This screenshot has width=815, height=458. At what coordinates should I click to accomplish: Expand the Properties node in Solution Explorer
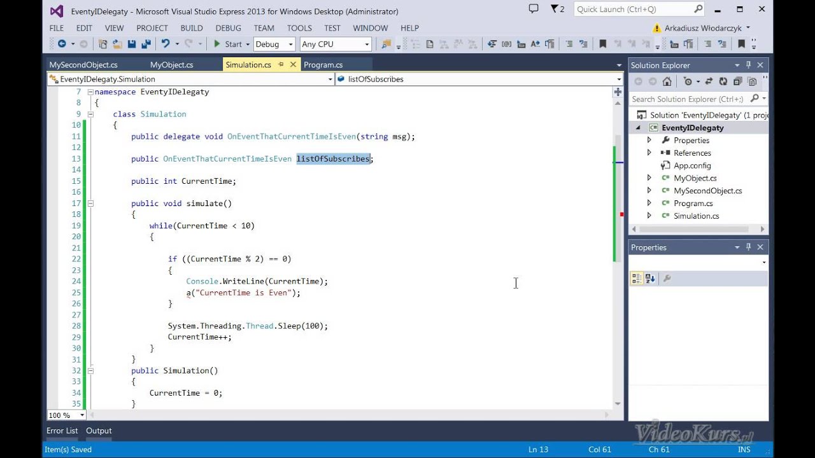click(649, 140)
